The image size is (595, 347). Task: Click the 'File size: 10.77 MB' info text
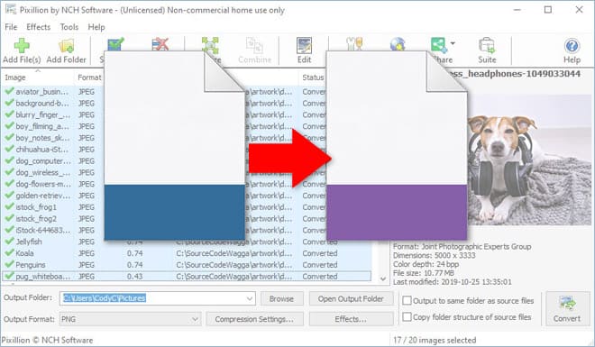coord(424,273)
